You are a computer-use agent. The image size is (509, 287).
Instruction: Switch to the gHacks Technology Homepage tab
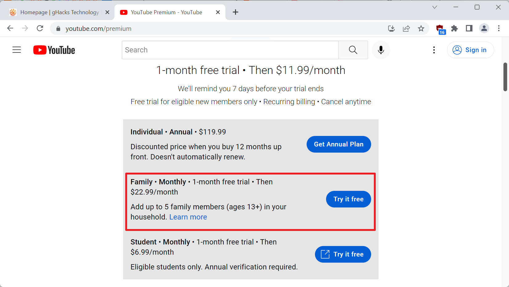point(59,12)
